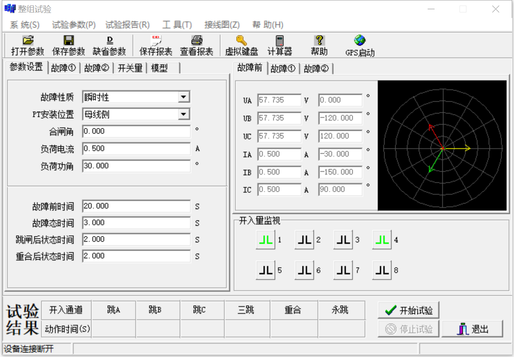The image size is (514, 357).
Task: Click the 退出 exit button
Action: click(x=472, y=329)
